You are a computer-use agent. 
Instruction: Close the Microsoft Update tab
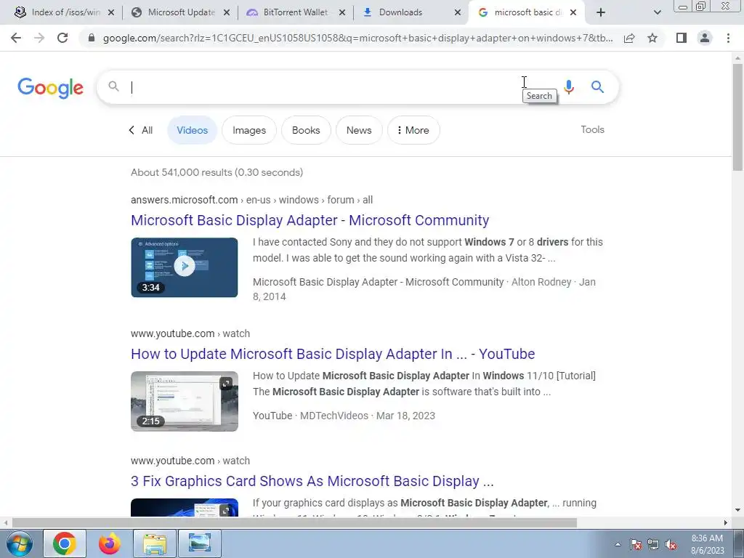(227, 13)
